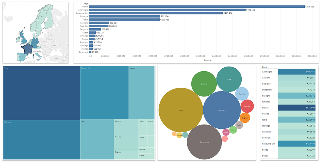Select the €221 683 cell in the table
Viewport: 321px width, 164px height.
[x=297, y=120]
